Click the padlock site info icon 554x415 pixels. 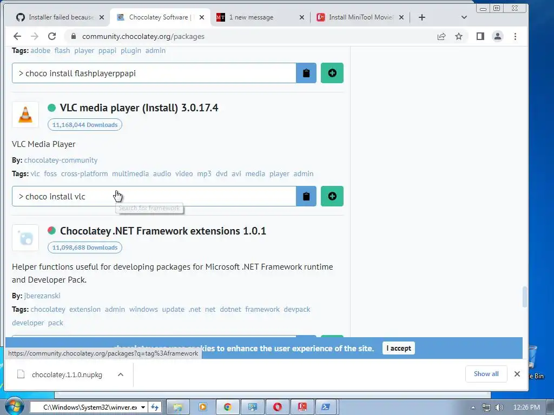(74, 36)
